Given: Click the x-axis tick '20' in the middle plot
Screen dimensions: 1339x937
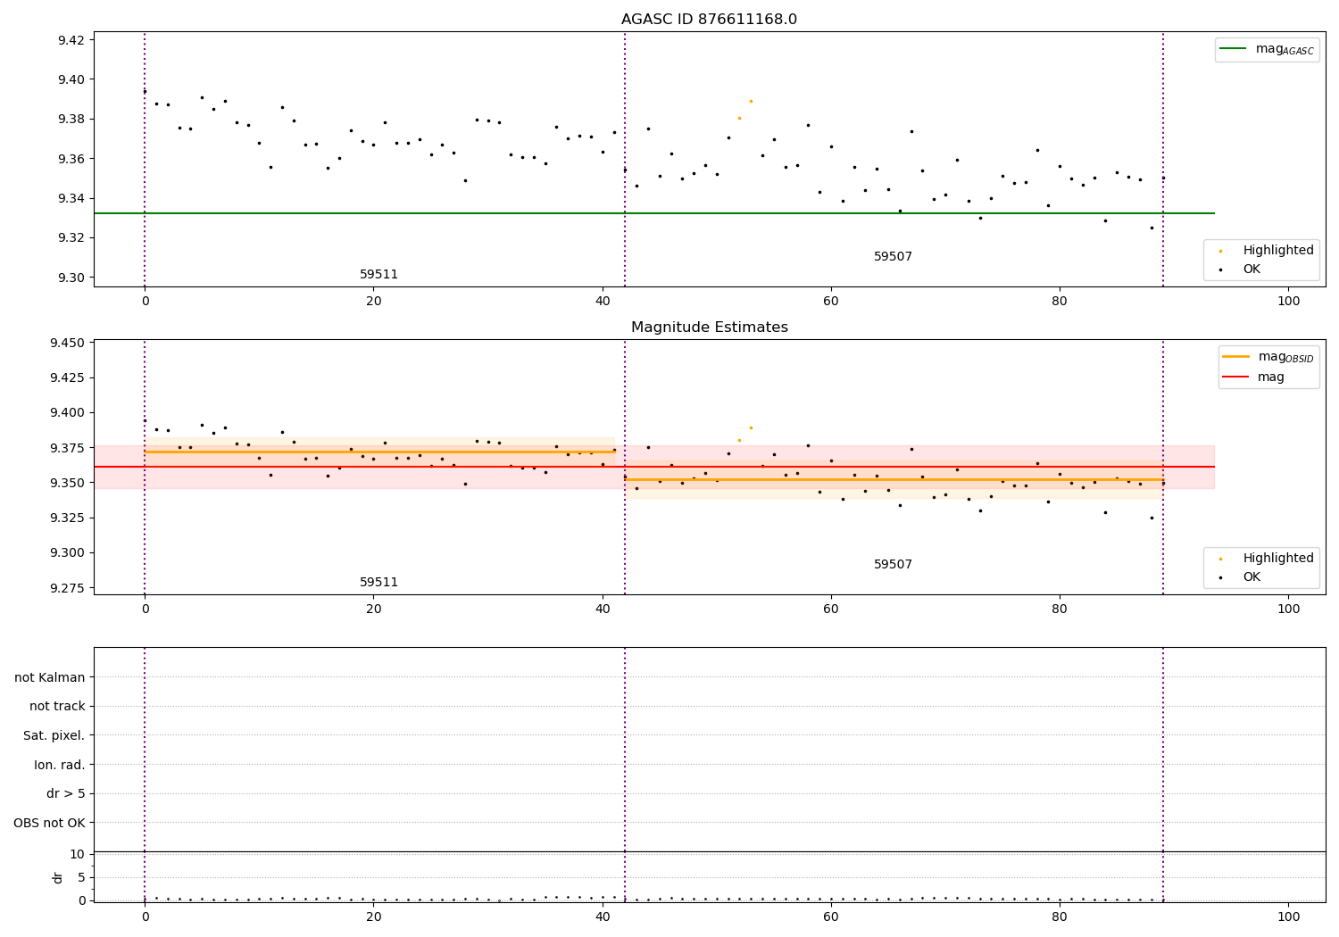Looking at the screenshot, I should tap(373, 609).
